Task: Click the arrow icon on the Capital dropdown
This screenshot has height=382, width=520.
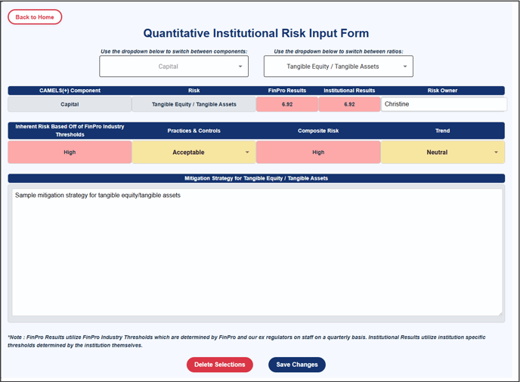Action: click(240, 66)
